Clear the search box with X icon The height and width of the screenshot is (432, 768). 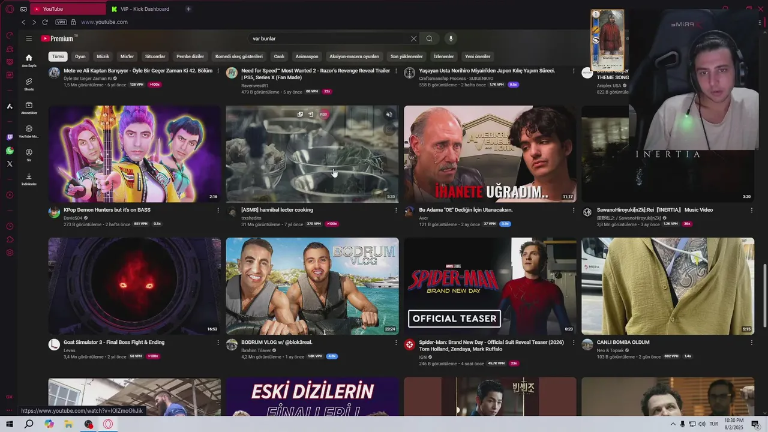pos(413,38)
